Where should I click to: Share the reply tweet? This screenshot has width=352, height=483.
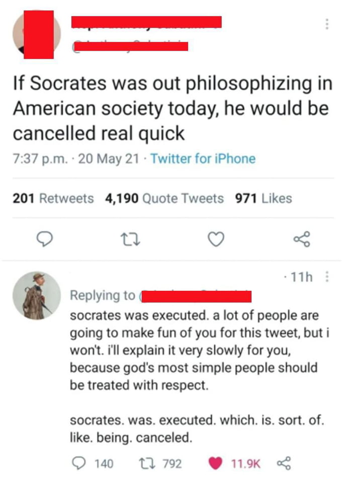tap(285, 463)
